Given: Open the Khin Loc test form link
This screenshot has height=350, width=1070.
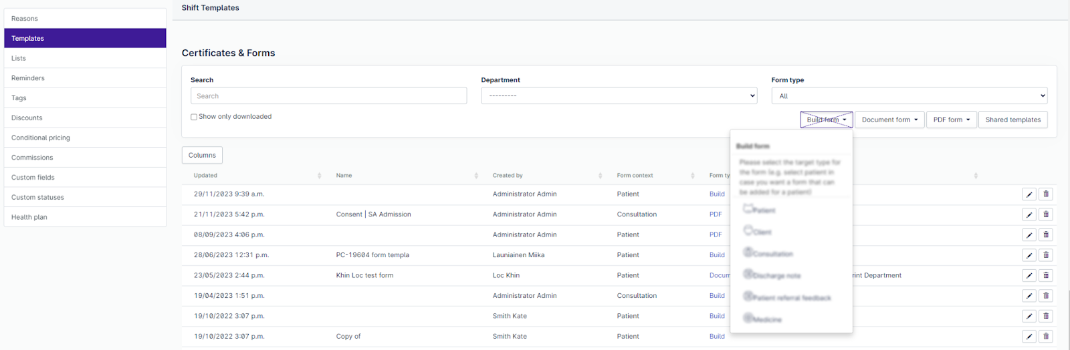Looking at the screenshot, I should [x=364, y=275].
